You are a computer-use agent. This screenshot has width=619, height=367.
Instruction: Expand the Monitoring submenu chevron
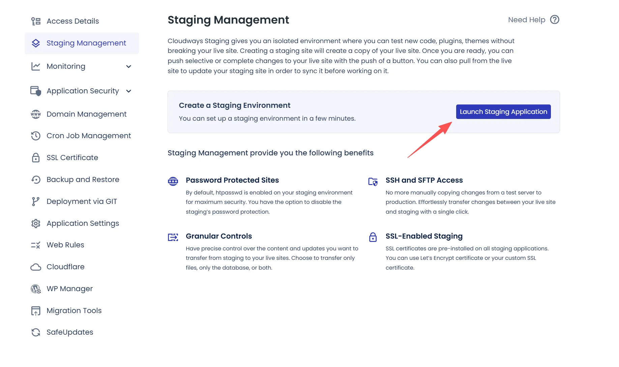pyautogui.click(x=128, y=66)
